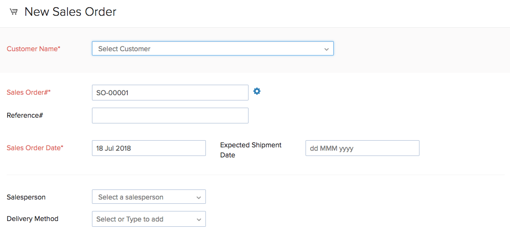Set the Expected Shipment Date field
Screen dimensions: 510x244
click(362, 148)
